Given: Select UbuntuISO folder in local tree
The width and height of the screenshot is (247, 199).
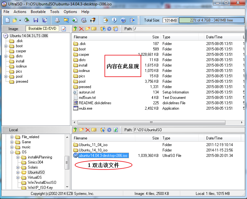Looking at the screenshot, I should pyautogui.click(x=36, y=172).
